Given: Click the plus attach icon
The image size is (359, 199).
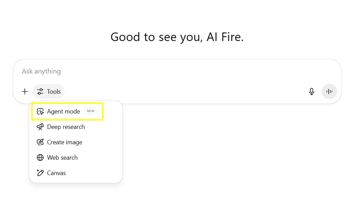Looking at the screenshot, I should [x=25, y=92].
